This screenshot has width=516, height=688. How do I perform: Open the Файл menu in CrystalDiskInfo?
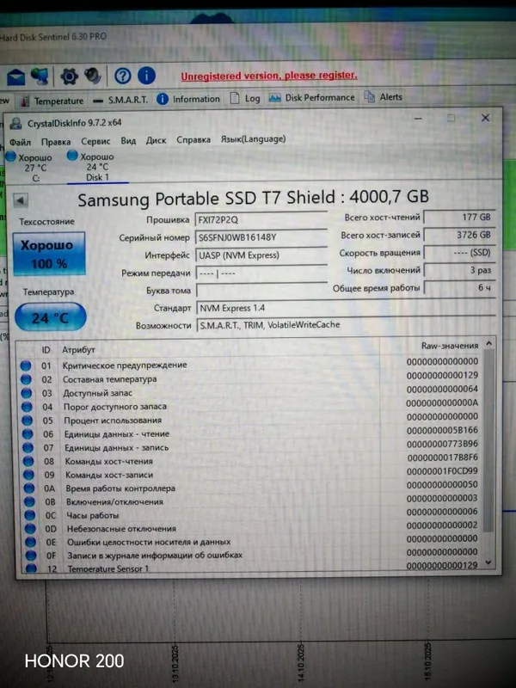20,142
